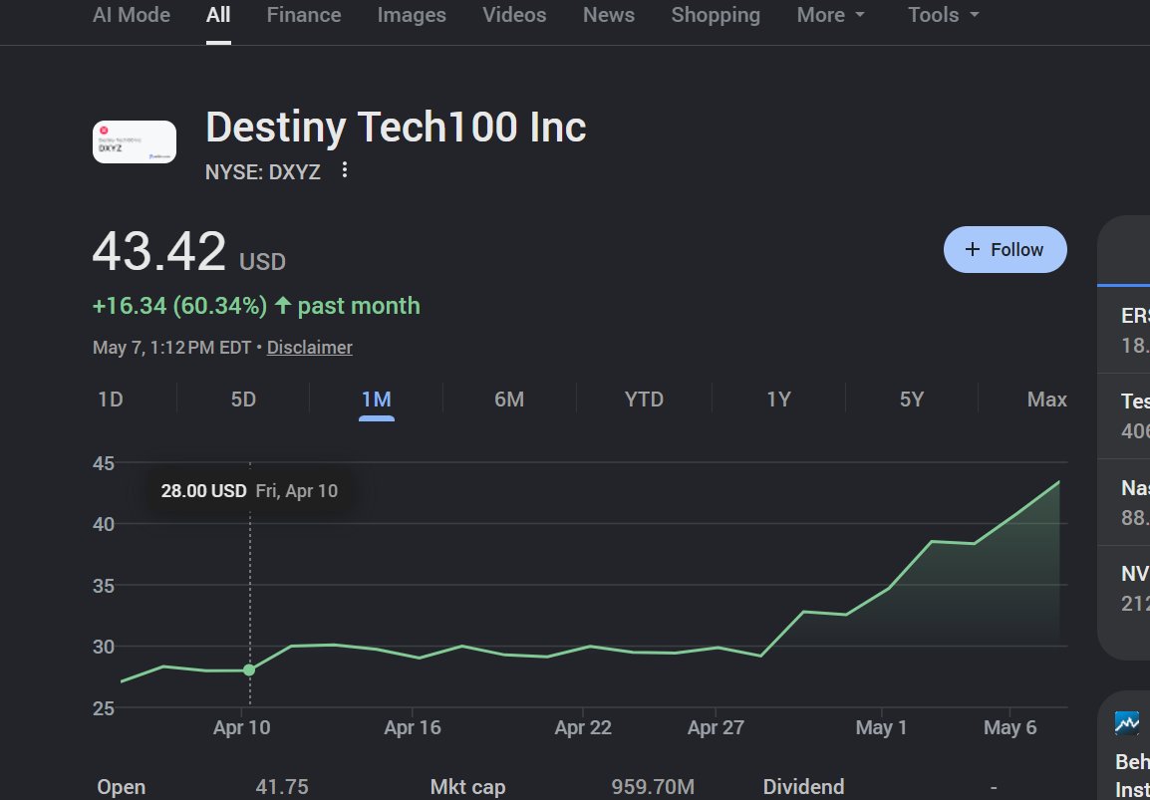Screen dimensions: 1150x800
Task: Open the Videos search tab
Action: click(x=514, y=15)
